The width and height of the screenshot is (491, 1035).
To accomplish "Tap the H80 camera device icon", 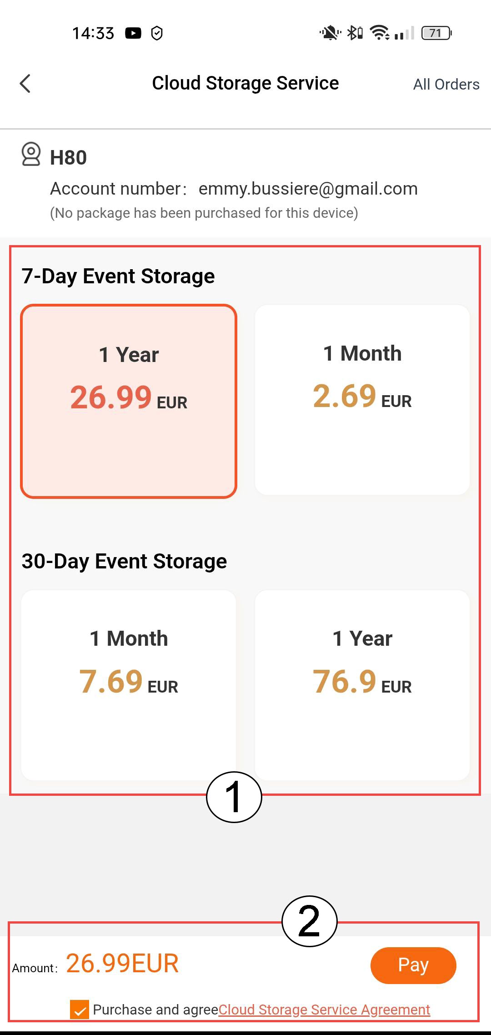I will (31, 155).
